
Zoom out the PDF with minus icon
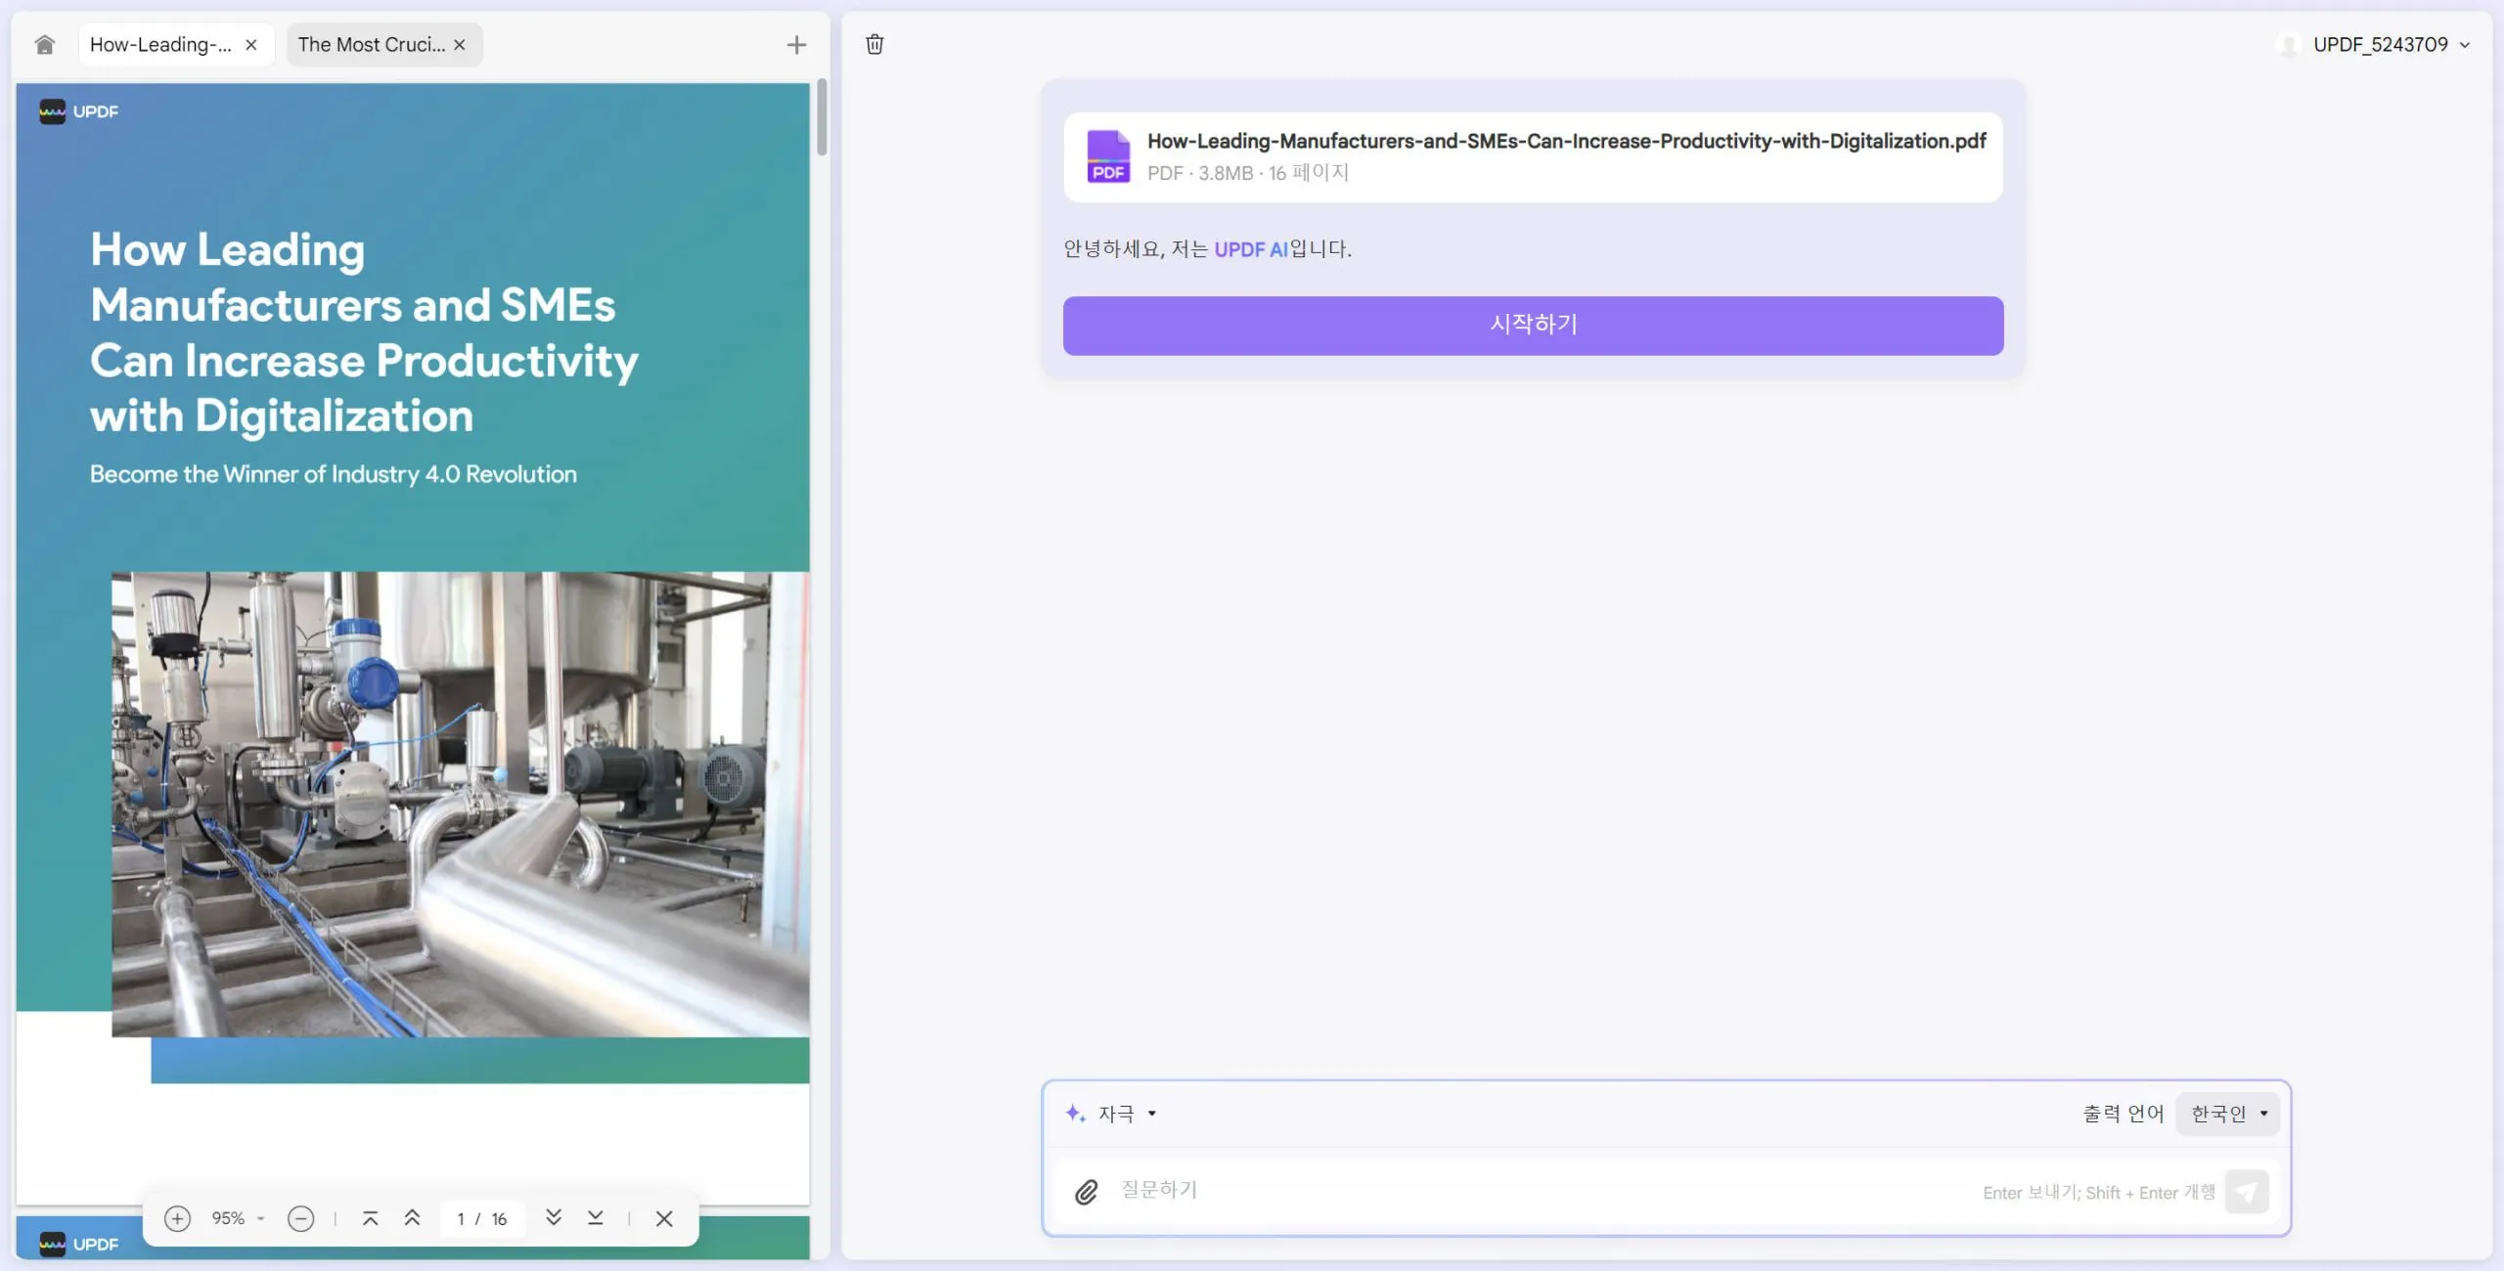click(301, 1219)
